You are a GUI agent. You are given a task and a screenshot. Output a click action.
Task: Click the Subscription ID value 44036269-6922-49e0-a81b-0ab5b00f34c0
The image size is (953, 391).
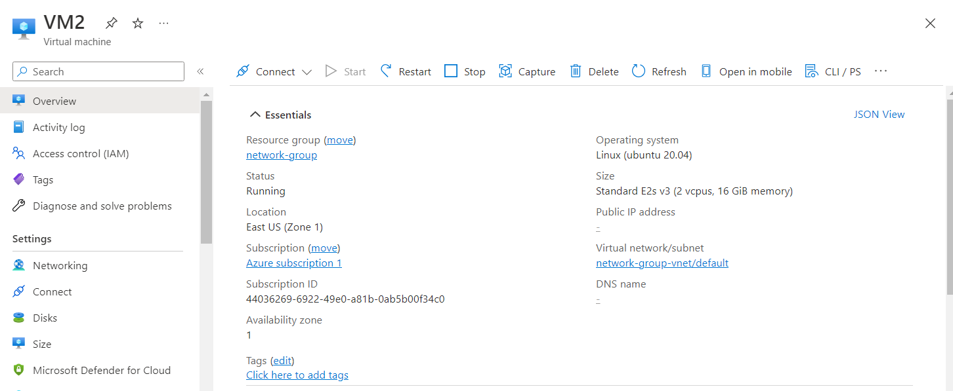(x=345, y=299)
